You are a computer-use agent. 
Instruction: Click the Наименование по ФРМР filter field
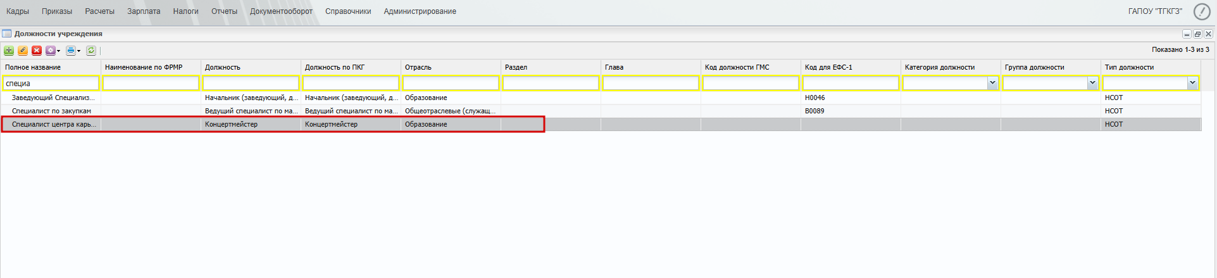(x=151, y=83)
